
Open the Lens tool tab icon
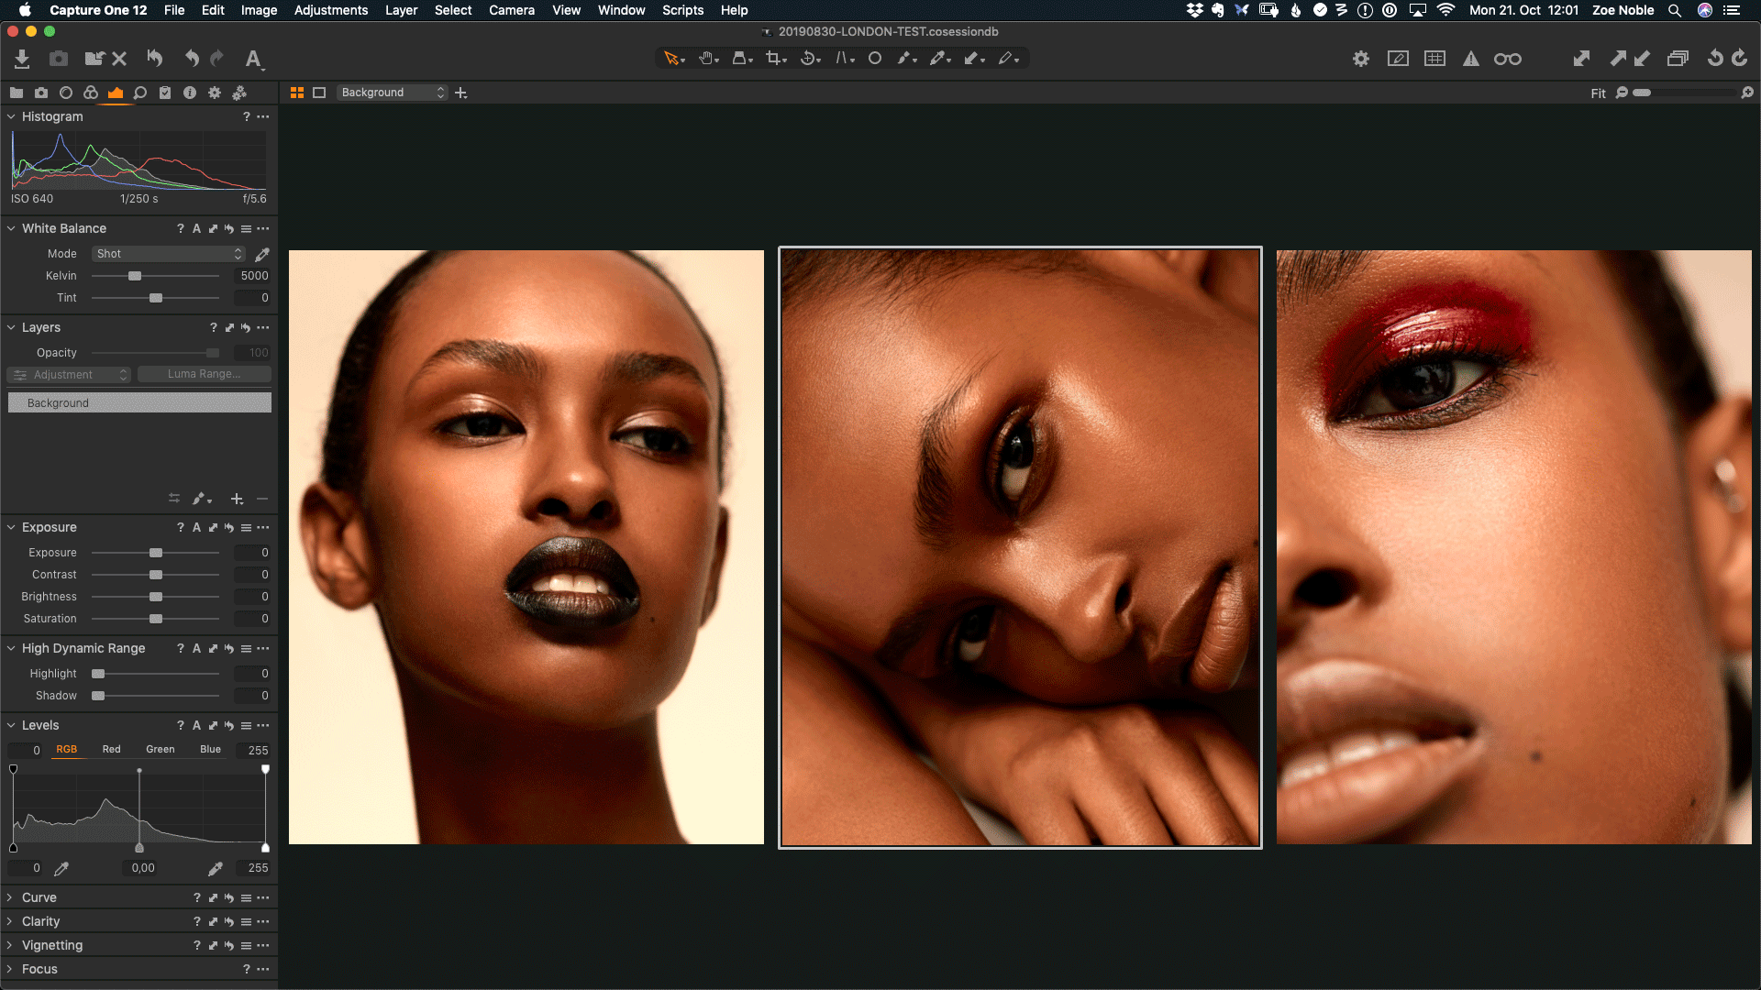click(x=66, y=93)
